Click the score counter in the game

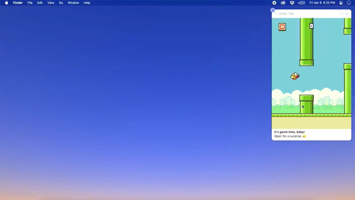(311, 26)
